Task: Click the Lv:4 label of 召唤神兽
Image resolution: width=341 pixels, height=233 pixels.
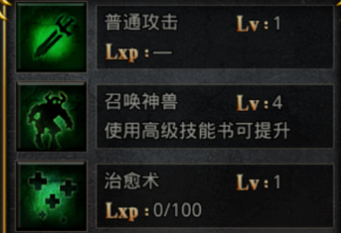Action: point(259,103)
